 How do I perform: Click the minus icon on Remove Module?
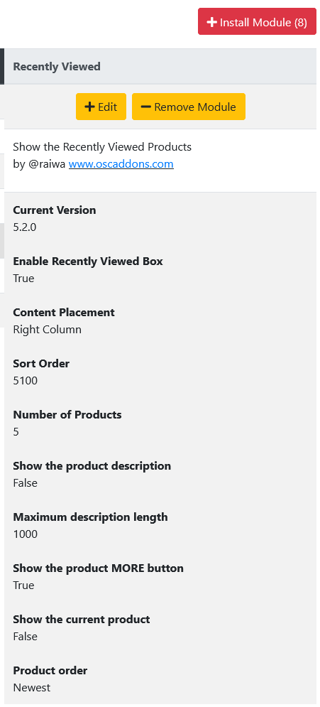[x=146, y=107]
